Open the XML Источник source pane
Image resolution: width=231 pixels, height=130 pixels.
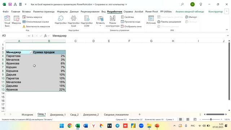tap(151, 20)
